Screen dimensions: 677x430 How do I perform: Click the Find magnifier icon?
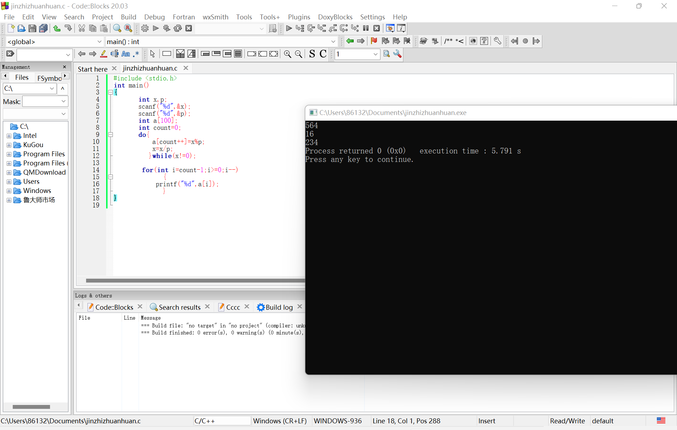[117, 29]
